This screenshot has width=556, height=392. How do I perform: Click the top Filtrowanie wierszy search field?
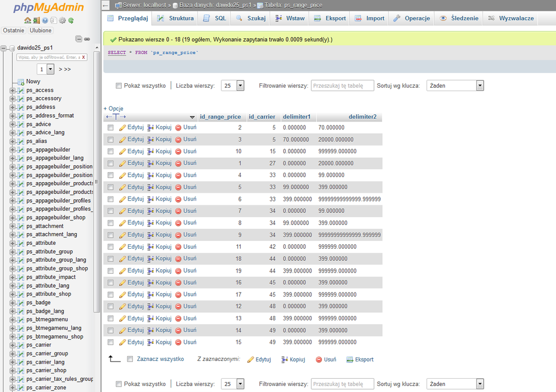pyautogui.click(x=342, y=86)
